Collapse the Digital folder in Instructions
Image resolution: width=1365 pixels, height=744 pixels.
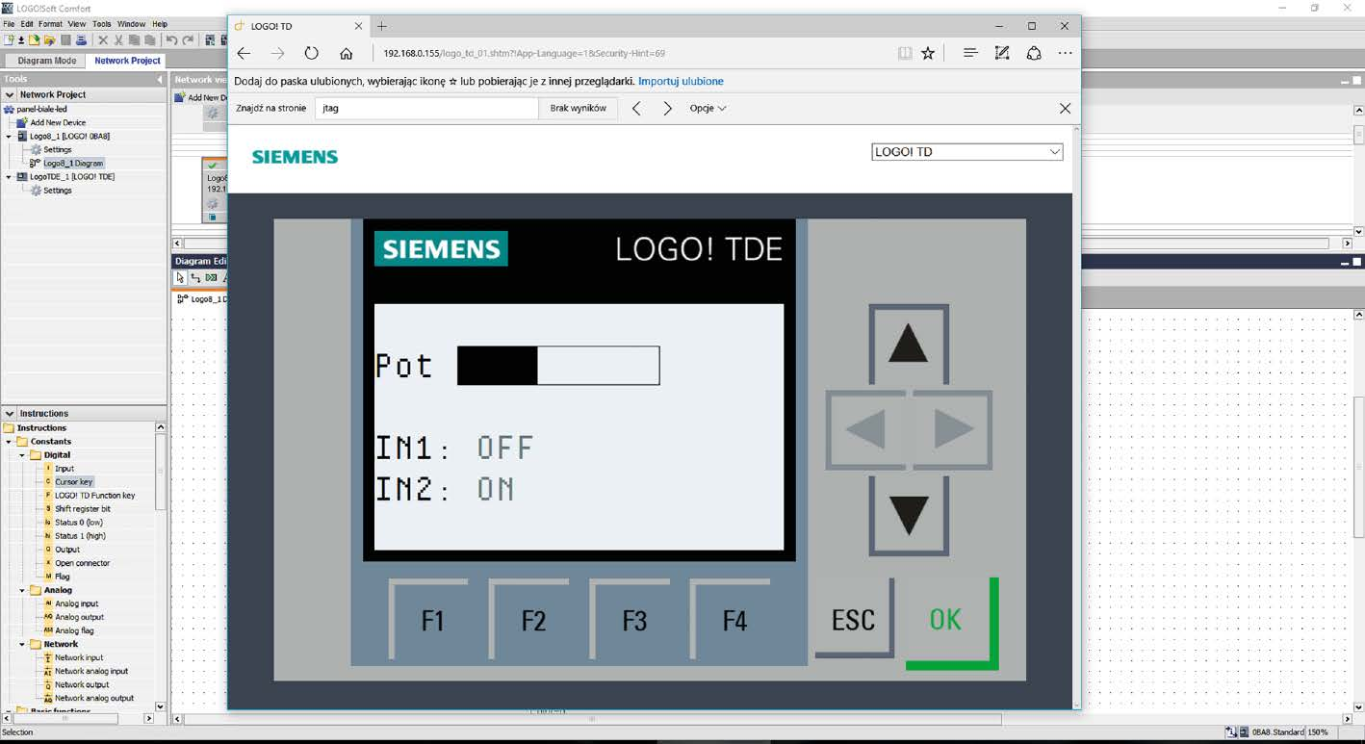[x=22, y=455]
